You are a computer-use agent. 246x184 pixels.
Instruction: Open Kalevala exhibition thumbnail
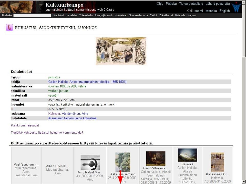click(187, 155)
